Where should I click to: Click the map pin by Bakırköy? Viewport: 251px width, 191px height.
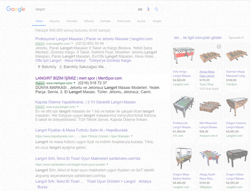pos(39,67)
